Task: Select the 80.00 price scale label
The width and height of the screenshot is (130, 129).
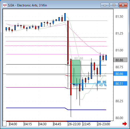Action: pyautogui.click(x=119, y=118)
